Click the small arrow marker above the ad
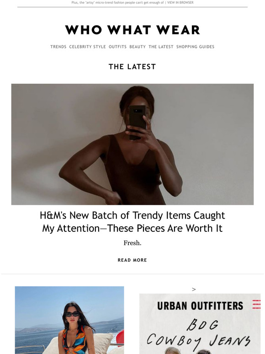 (194, 290)
